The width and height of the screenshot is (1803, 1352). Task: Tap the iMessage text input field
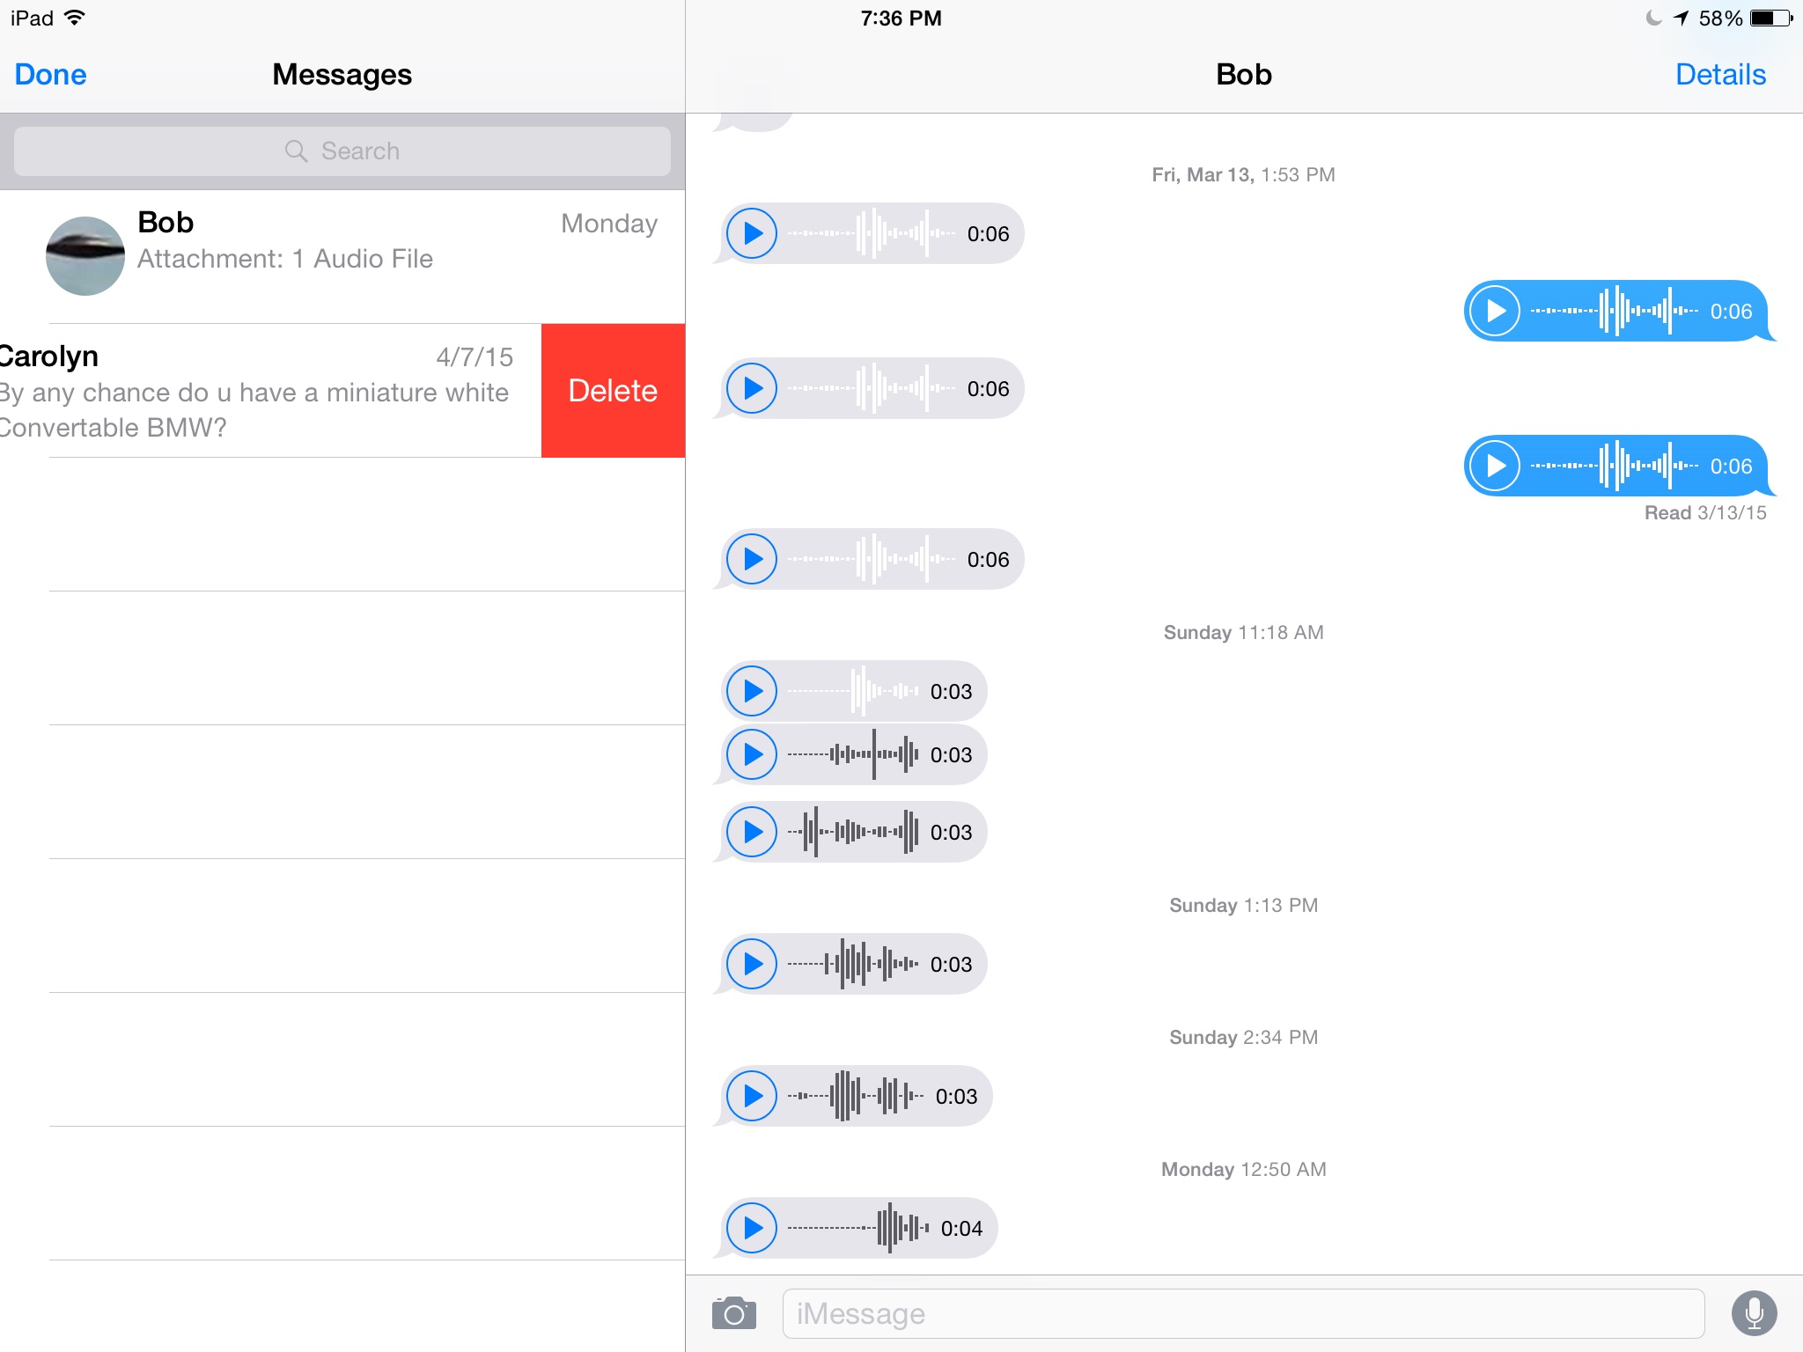(1241, 1314)
